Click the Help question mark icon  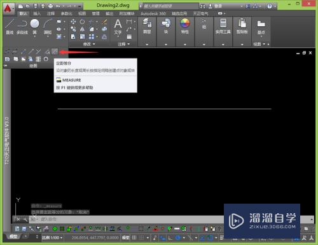pyautogui.click(x=270, y=6)
